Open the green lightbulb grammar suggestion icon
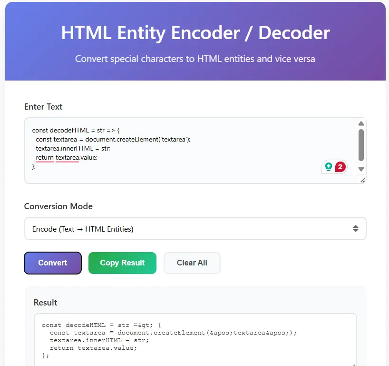 [x=329, y=167]
